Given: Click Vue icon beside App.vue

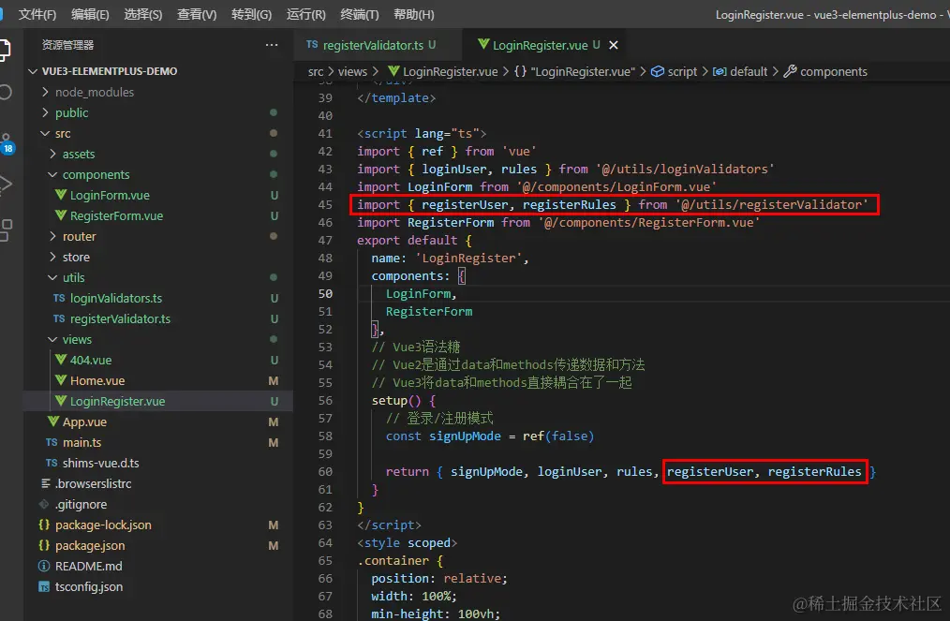Looking at the screenshot, I should tap(53, 421).
